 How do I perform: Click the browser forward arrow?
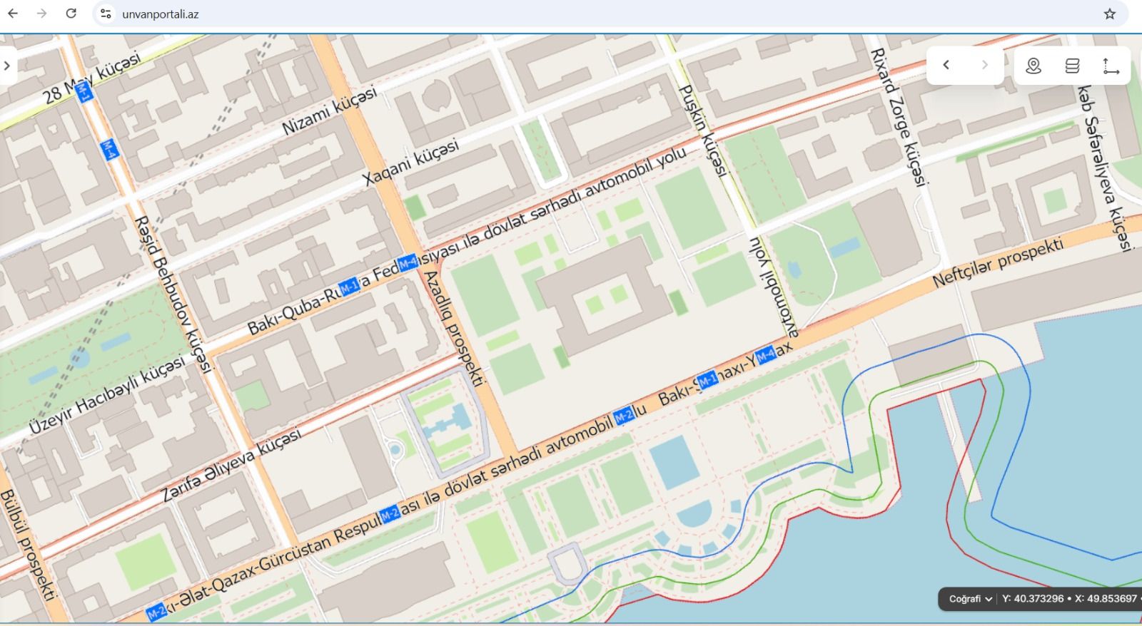[41, 14]
